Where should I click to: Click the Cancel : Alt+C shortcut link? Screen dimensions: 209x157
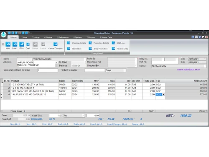(96, 124)
